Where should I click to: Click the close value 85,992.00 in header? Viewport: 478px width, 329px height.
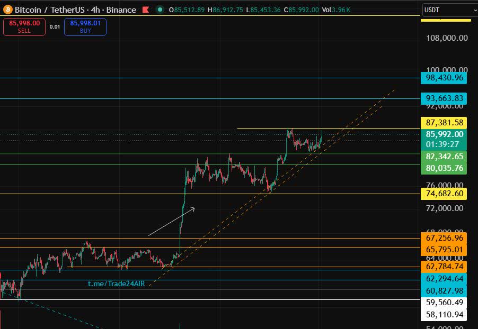[x=304, y=10]
